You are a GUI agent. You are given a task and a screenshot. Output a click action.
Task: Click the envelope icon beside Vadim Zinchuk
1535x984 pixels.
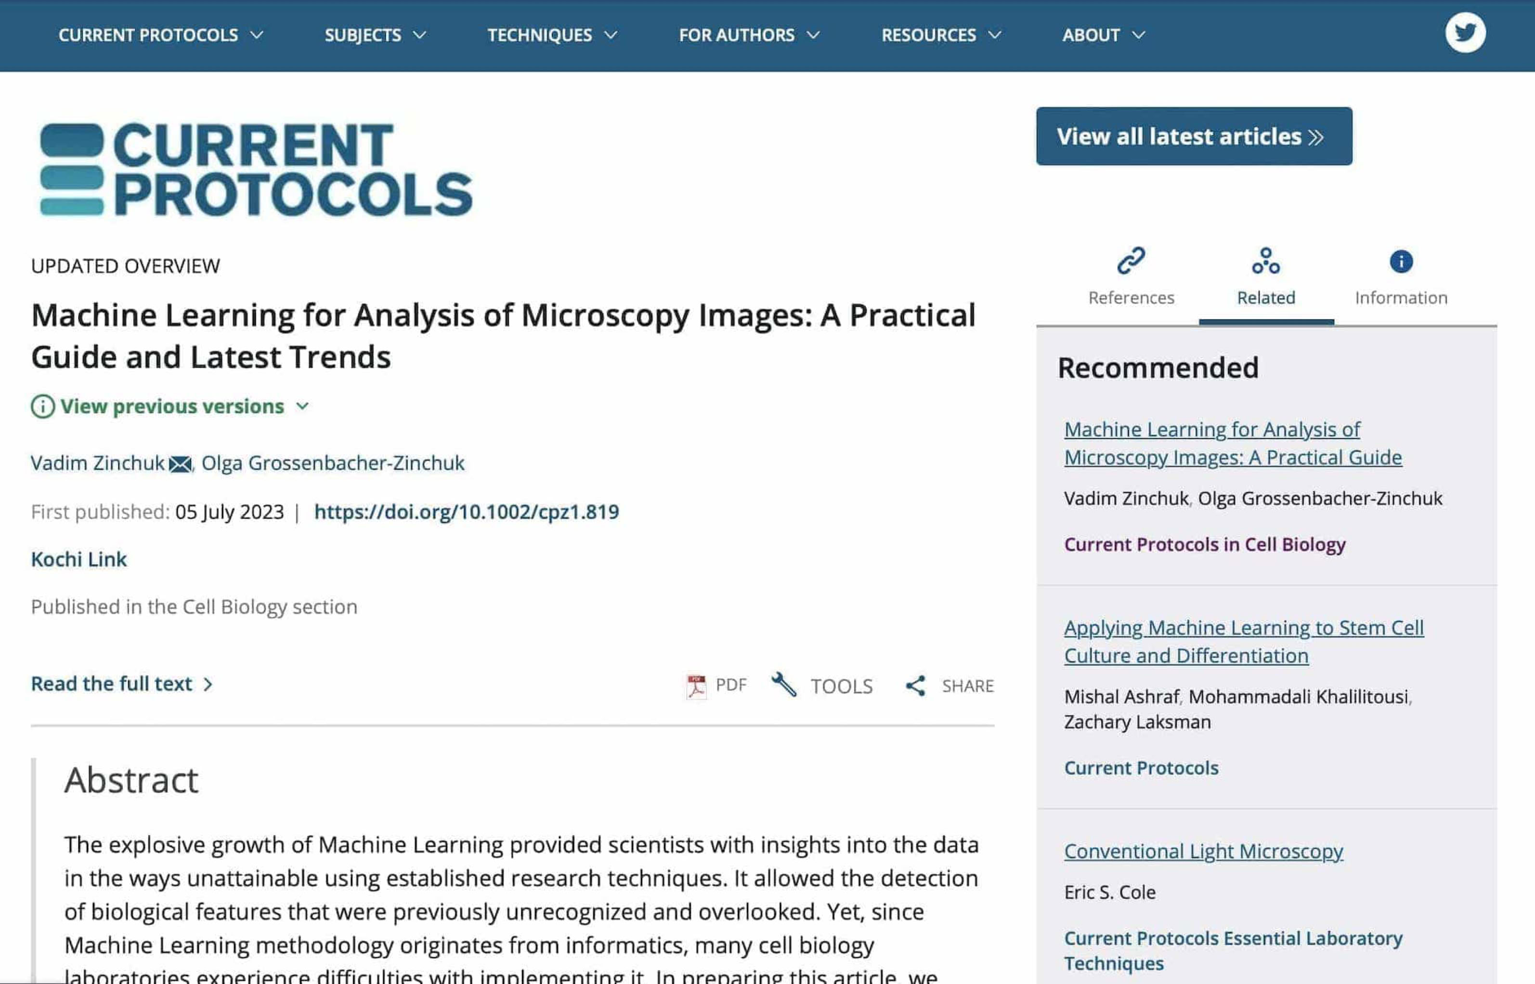180,465
